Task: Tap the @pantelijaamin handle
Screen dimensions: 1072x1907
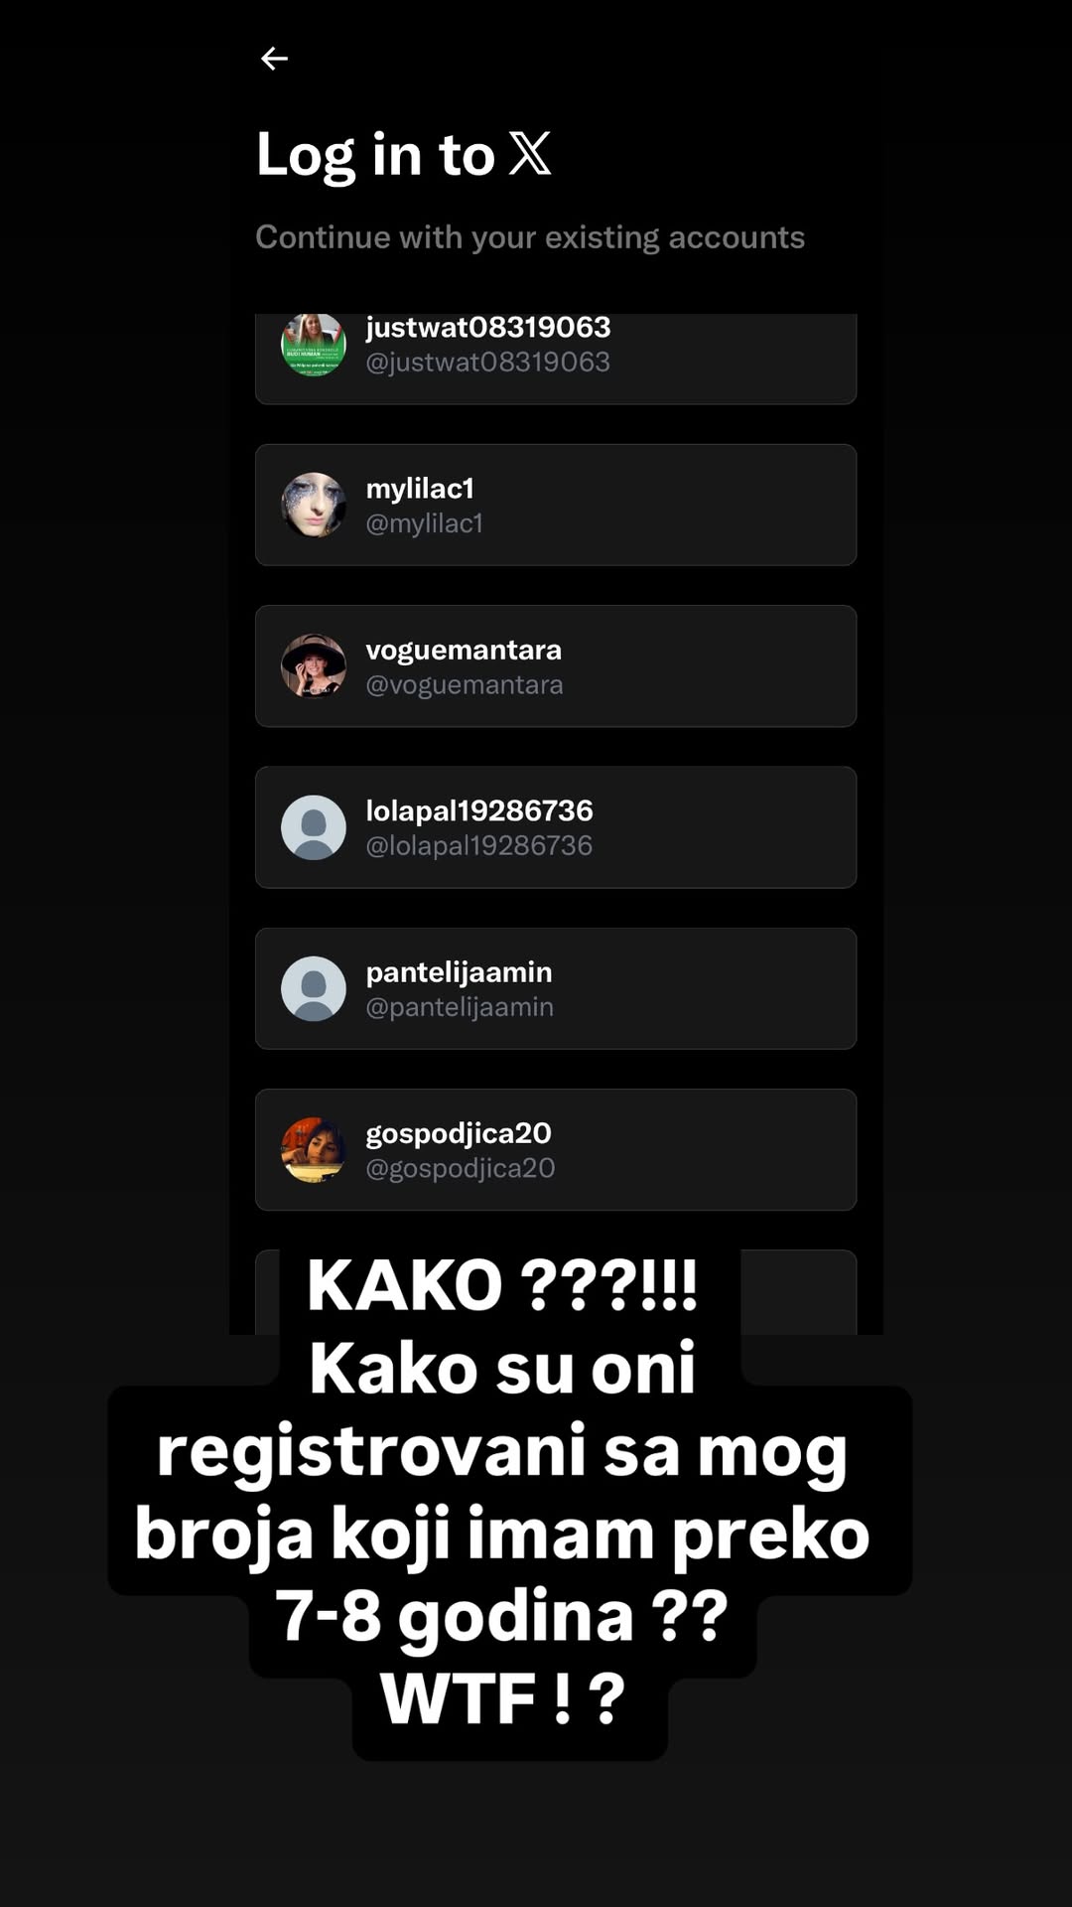Action: 460,1007
